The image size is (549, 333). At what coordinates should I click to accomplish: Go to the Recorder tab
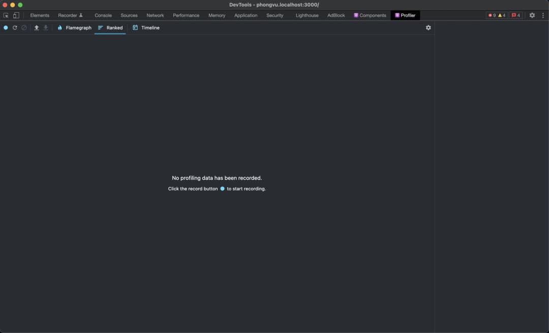point(70,15)
